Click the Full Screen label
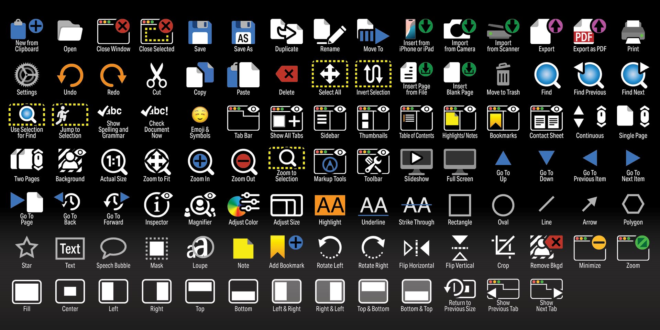 coord(460,179)
